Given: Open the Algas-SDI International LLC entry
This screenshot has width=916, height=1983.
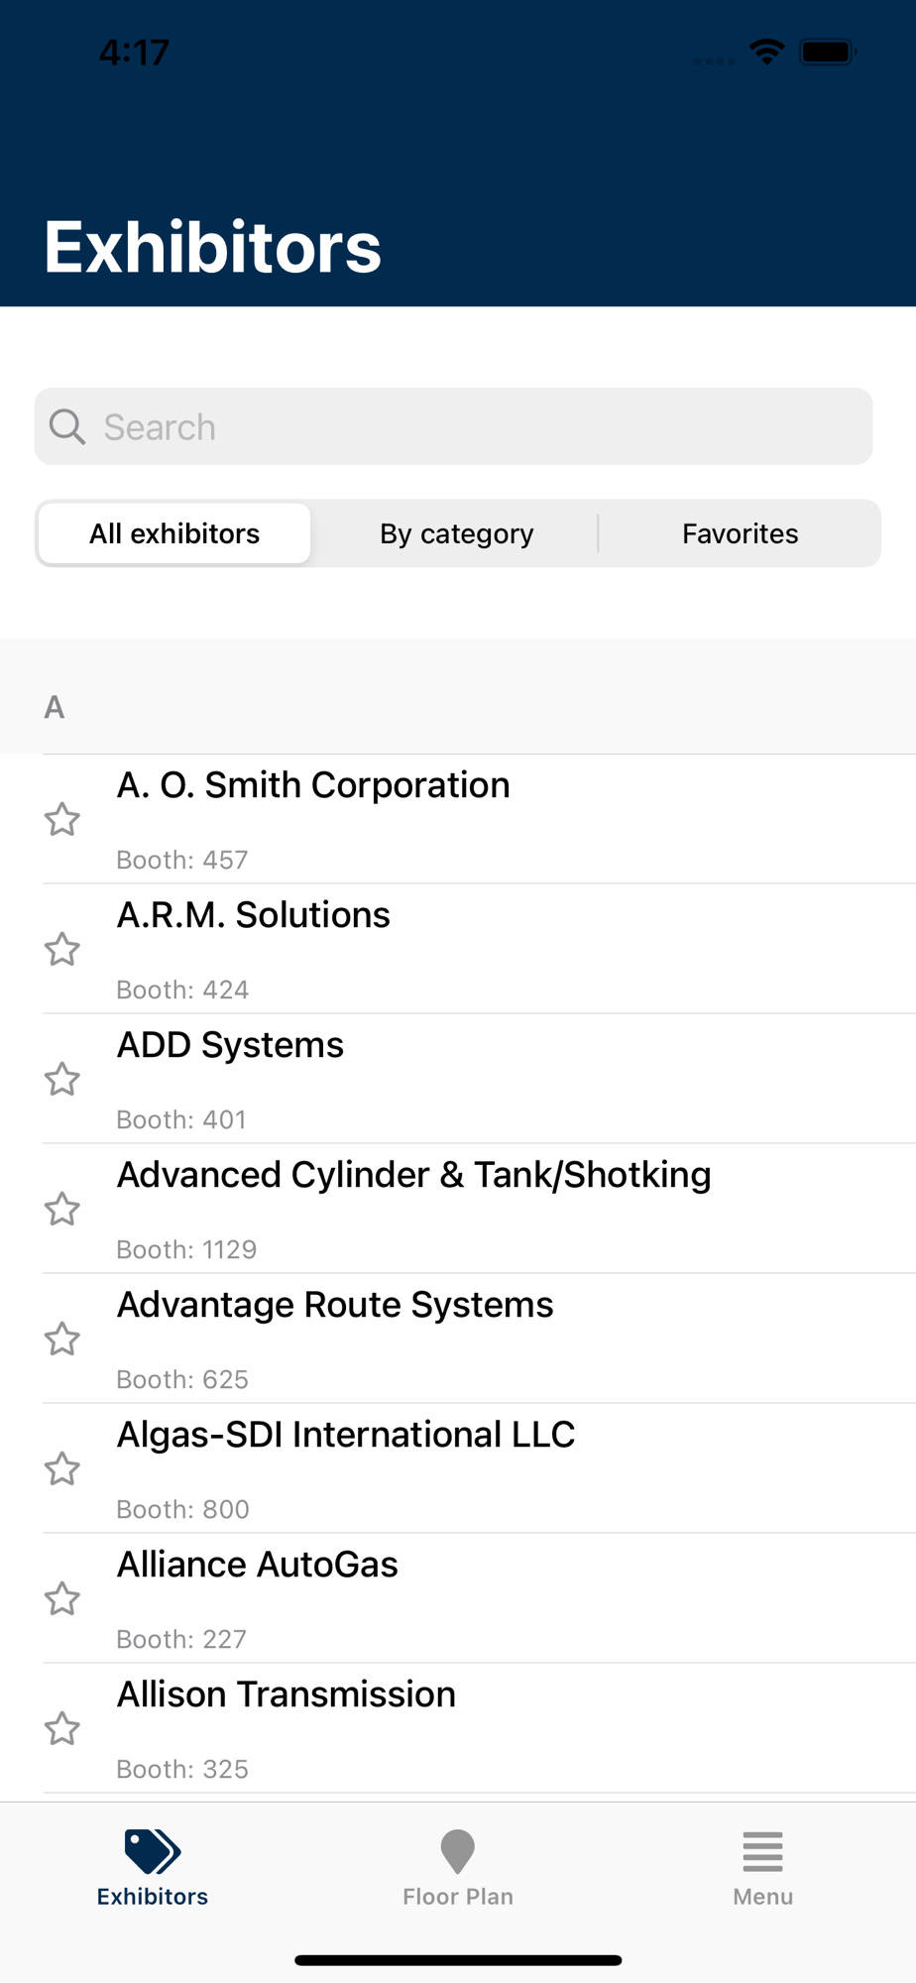Looking at the screenshot, I should [479, 1468].
